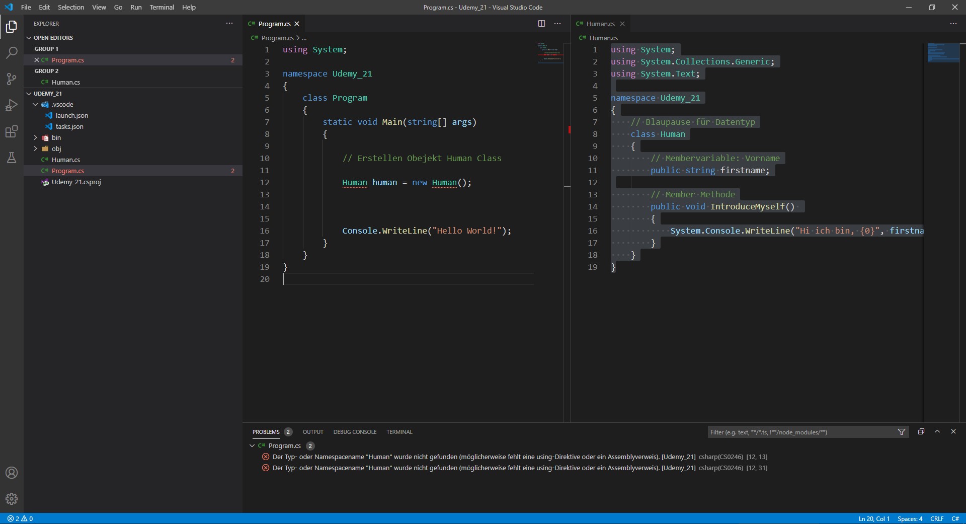Screen dimensions: 966x524
Task: Maximize the bottom panel with chevron
Action: 937,431
